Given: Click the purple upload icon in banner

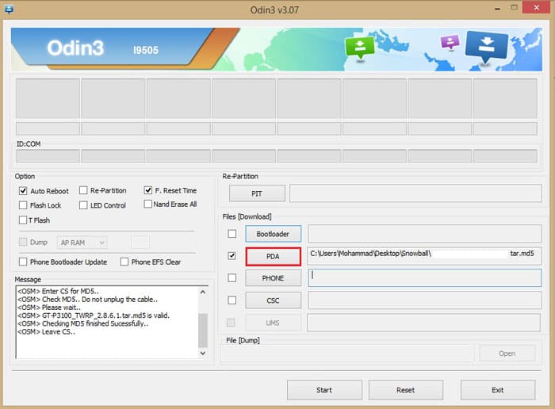Looking at the screenshot, I should point(450,42).
